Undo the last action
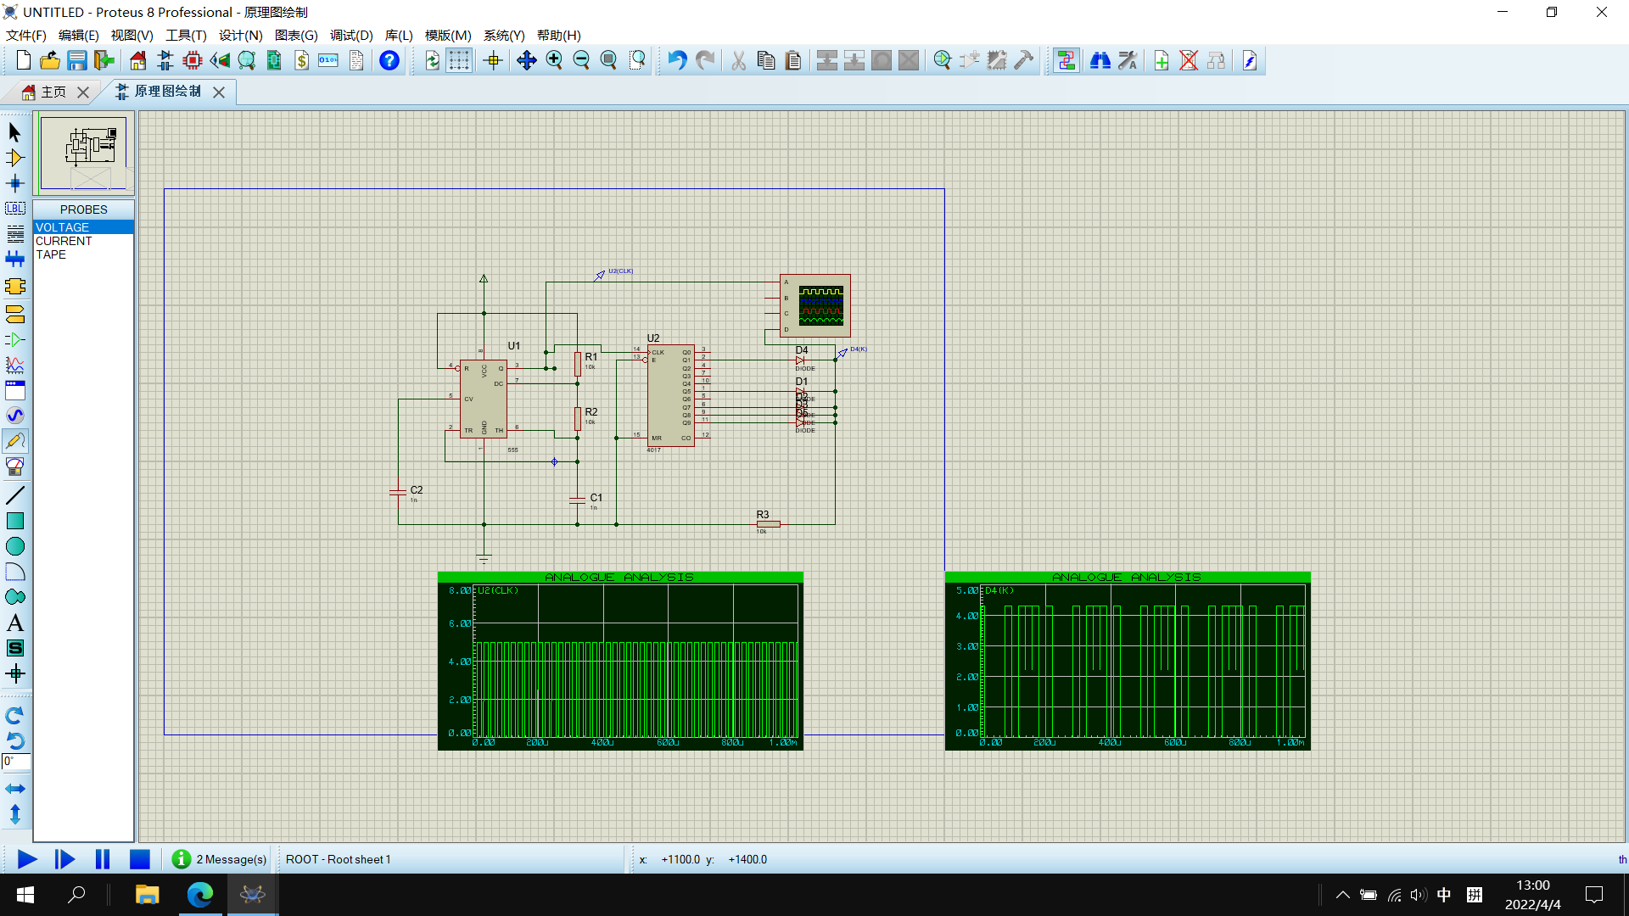The image size is (1629, 916). (677, 60)
